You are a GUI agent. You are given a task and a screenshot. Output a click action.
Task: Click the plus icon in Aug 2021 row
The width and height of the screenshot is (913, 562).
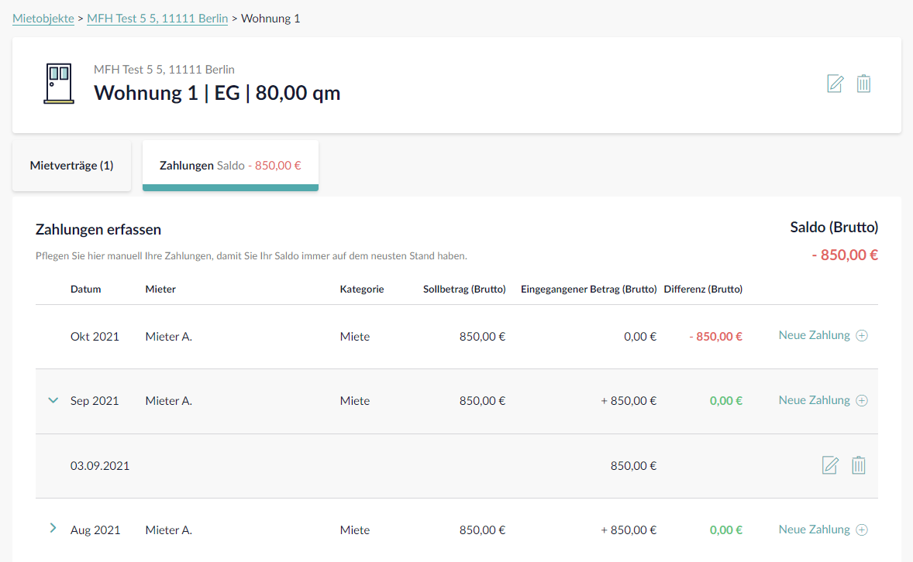(x=862, y=530)
